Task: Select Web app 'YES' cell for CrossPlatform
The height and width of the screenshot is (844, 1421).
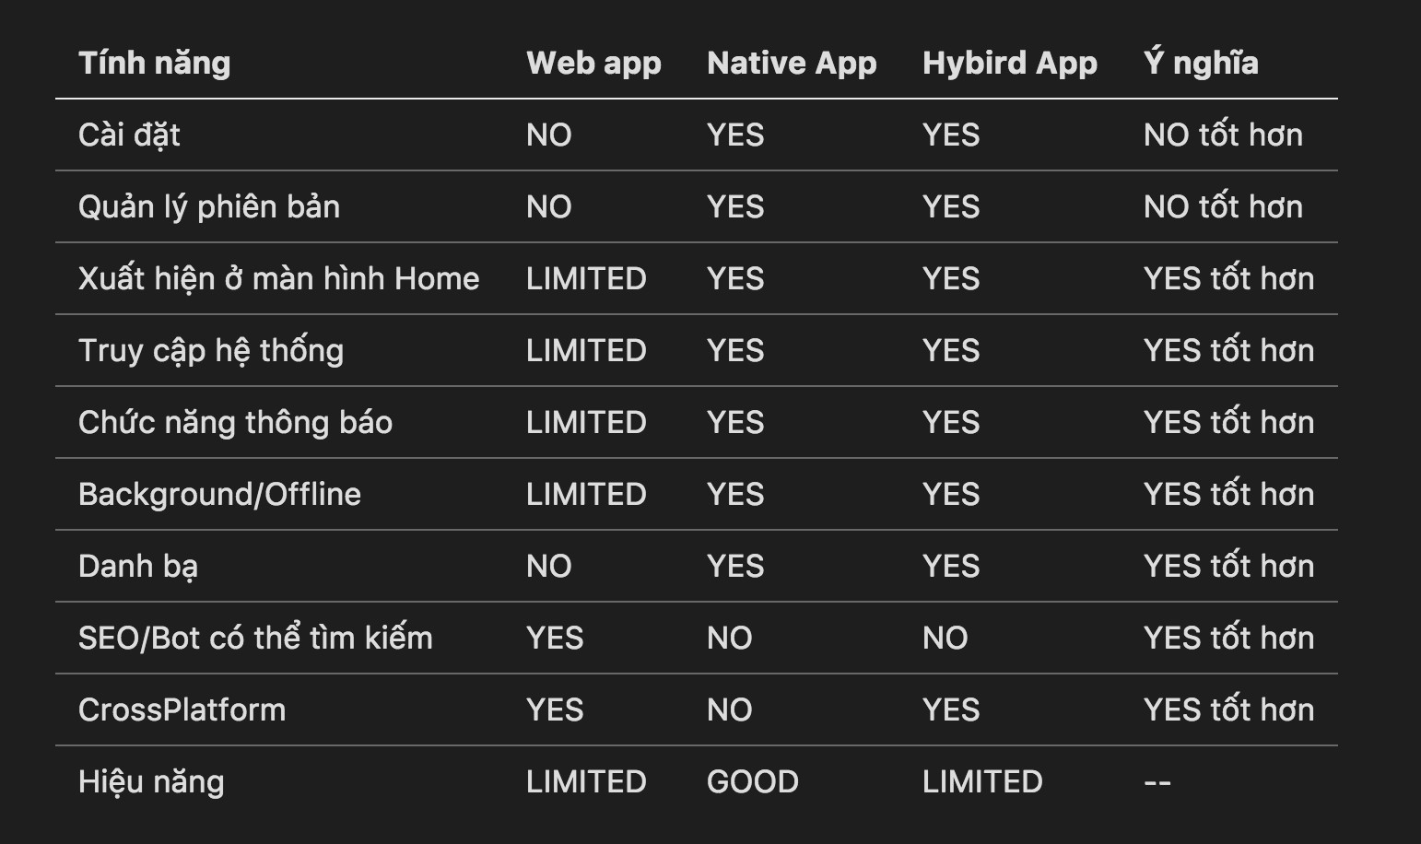Action: pyautogui.click(x=554, y=709)
